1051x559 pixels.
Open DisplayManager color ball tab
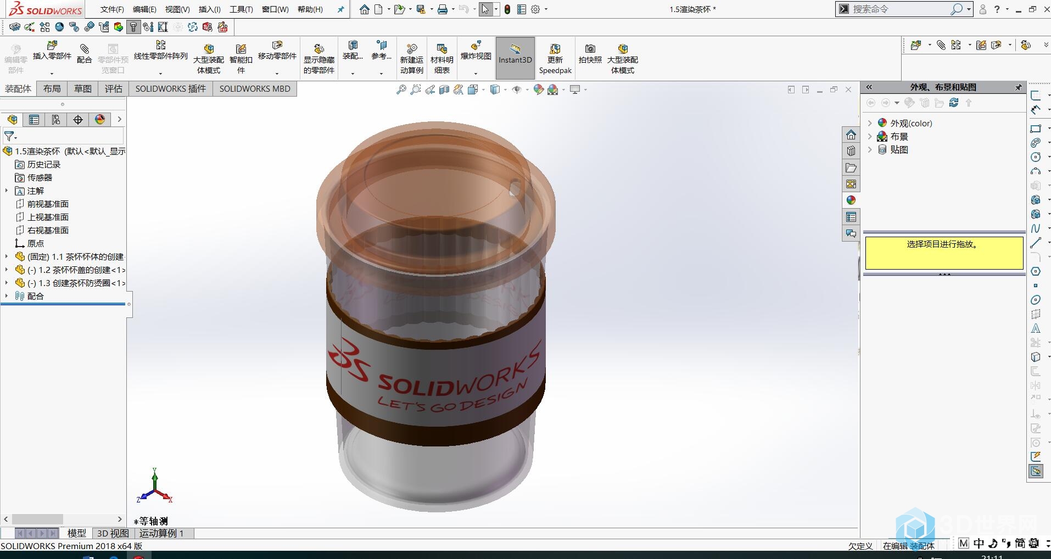point(100,120)
